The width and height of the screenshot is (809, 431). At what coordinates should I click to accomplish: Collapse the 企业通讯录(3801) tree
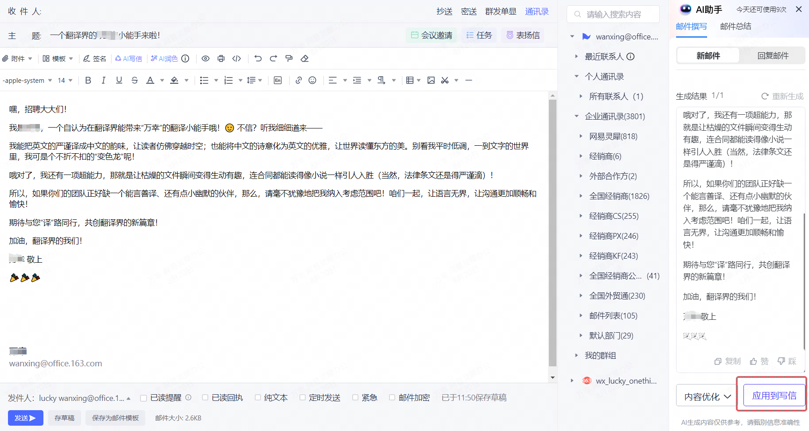tap(576, 116)
